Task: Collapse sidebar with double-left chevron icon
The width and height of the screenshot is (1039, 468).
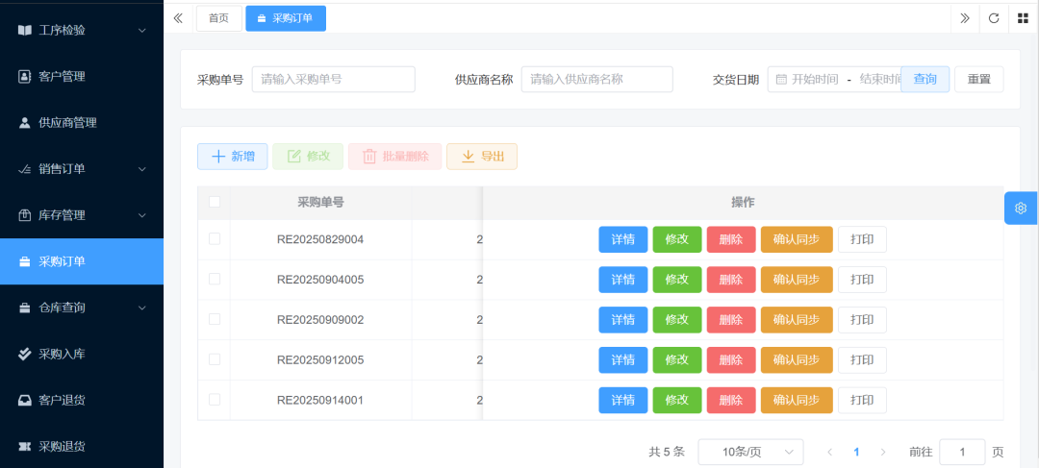Action: (x=178, y=18)
